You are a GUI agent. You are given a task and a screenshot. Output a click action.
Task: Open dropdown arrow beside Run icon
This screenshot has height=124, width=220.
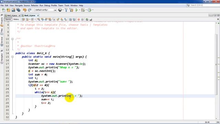pyautogui.click(x=79, y=10)
